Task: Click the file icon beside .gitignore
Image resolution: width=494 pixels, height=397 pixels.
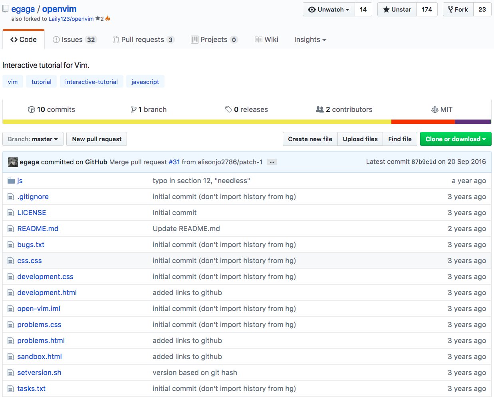Action: (11, 197)
